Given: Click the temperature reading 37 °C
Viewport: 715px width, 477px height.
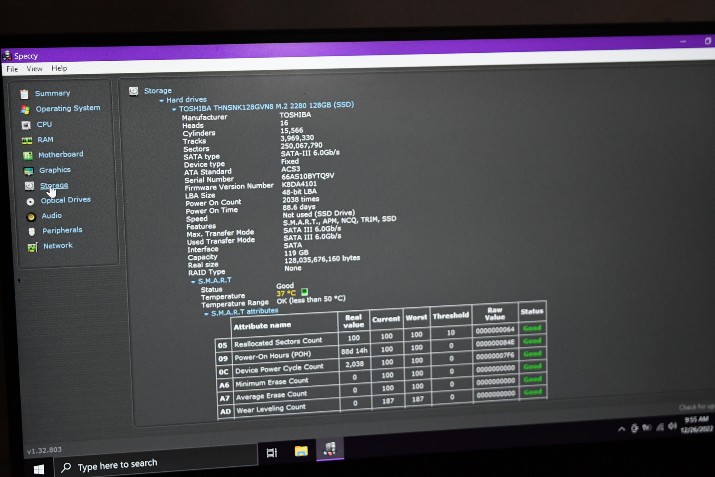Looking at the screenshot, I should pos(286,293).
